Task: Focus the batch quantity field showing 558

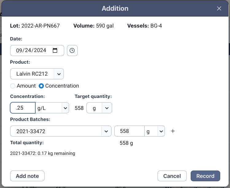Action: [x=129, y=131]
